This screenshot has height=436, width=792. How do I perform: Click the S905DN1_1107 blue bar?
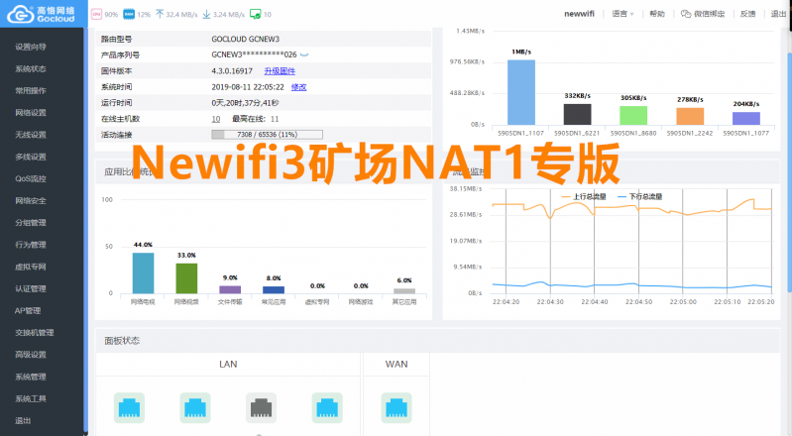coord(521,92)
